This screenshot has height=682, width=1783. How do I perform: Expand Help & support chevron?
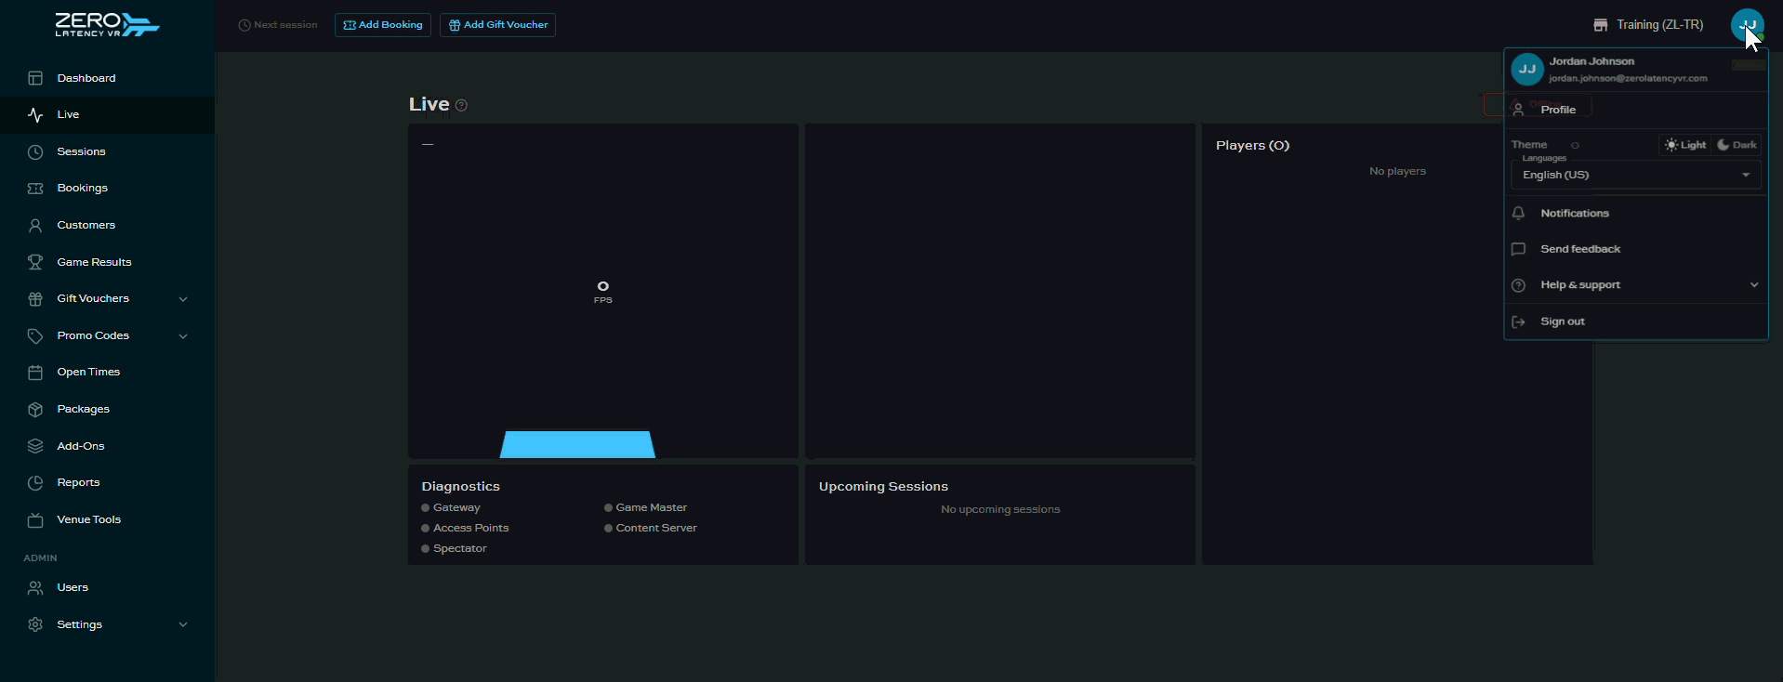(x=1754, y=285)
